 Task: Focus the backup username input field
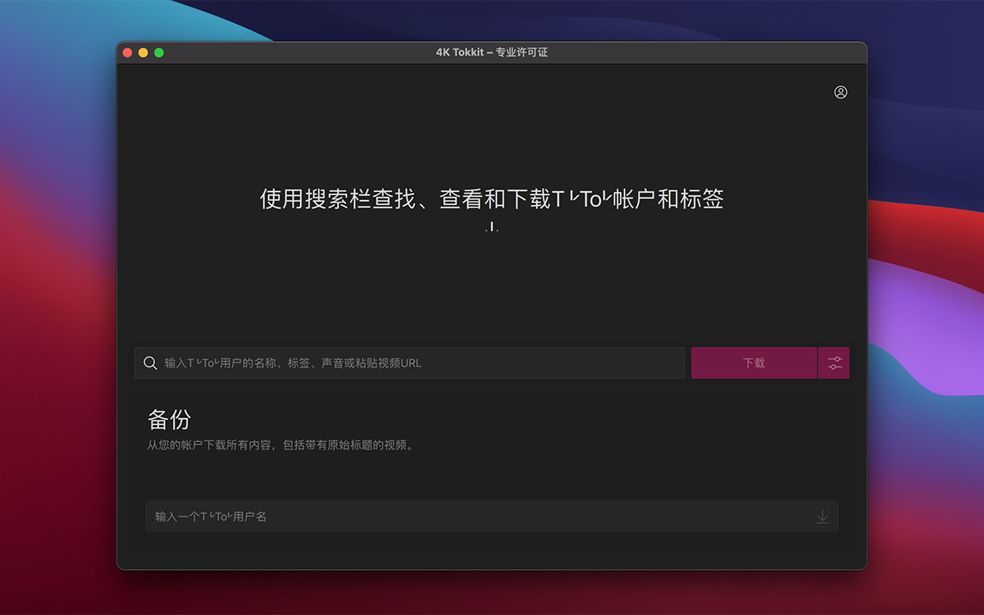point(492,517)
